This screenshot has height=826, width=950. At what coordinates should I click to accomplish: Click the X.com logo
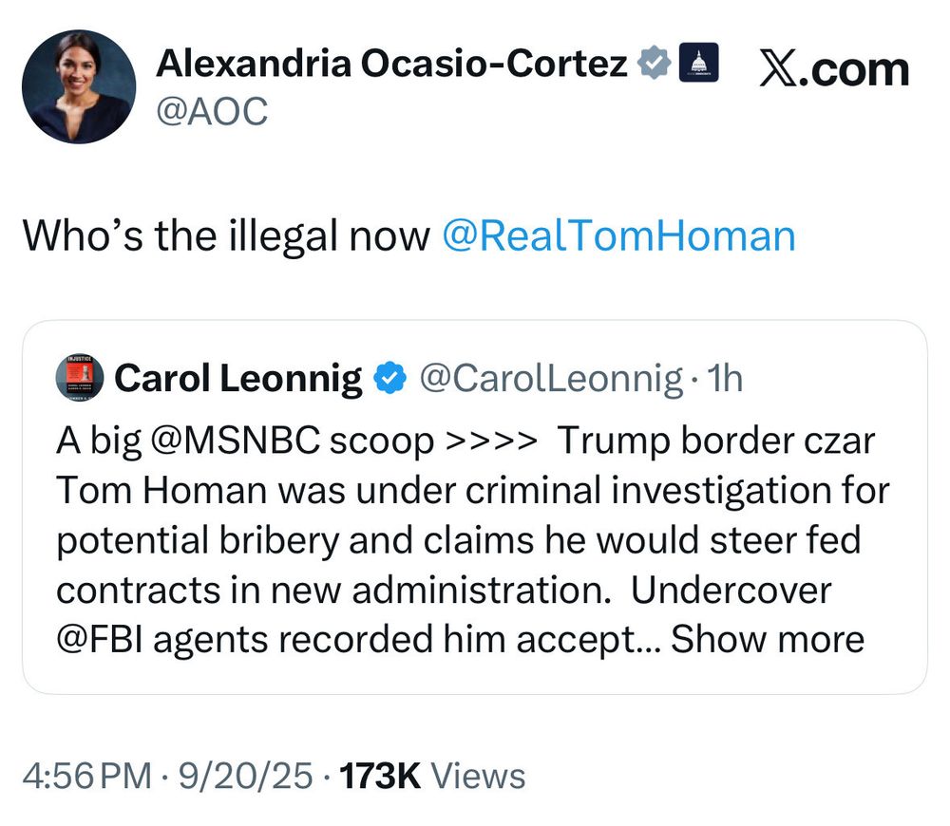click(833, 69)
